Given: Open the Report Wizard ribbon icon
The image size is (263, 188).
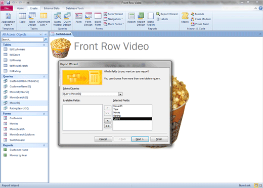Looking at the screenshot, I should 167,14.
